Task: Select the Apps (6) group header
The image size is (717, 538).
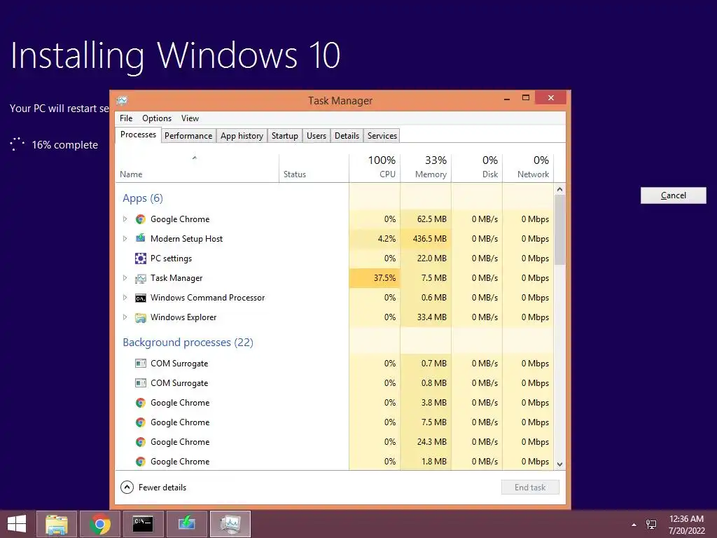Action: (143, 198)
